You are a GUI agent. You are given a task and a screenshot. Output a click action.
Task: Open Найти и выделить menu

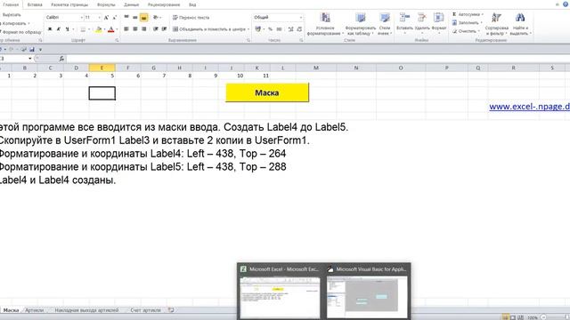pyautogui.click(x=520, y=24)
